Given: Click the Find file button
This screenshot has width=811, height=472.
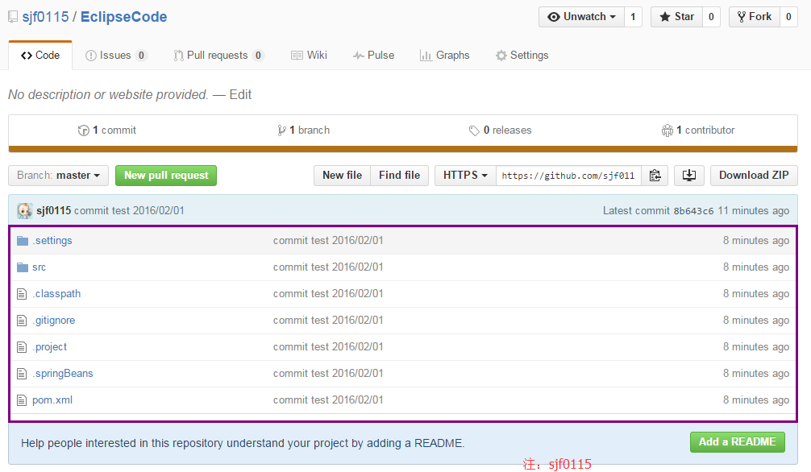Looking at the screenshot, I should click(x=399, y=176).
